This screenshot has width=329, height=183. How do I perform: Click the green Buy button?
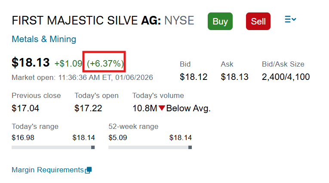[x=220, y=21]
